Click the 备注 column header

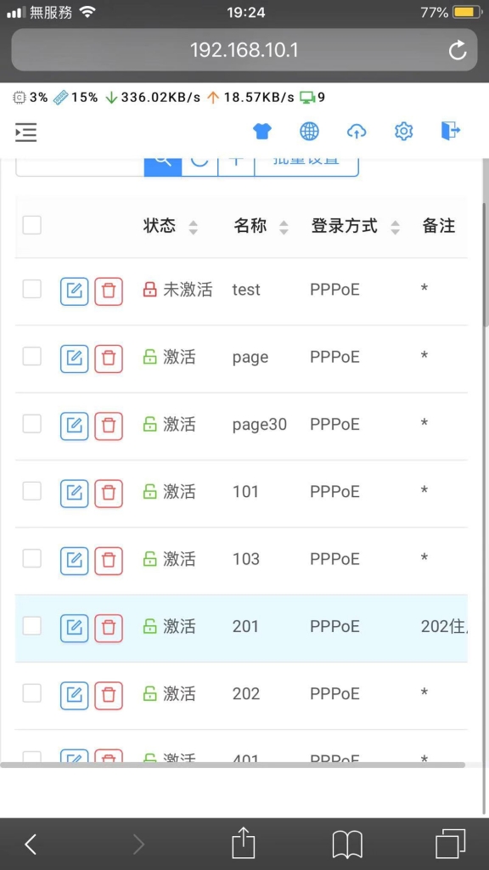439,226
